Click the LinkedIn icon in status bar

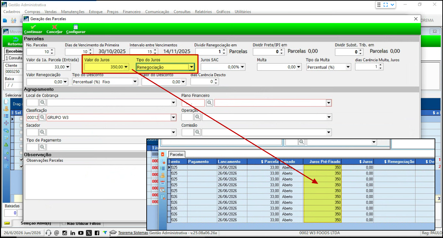tap(72, 233)
